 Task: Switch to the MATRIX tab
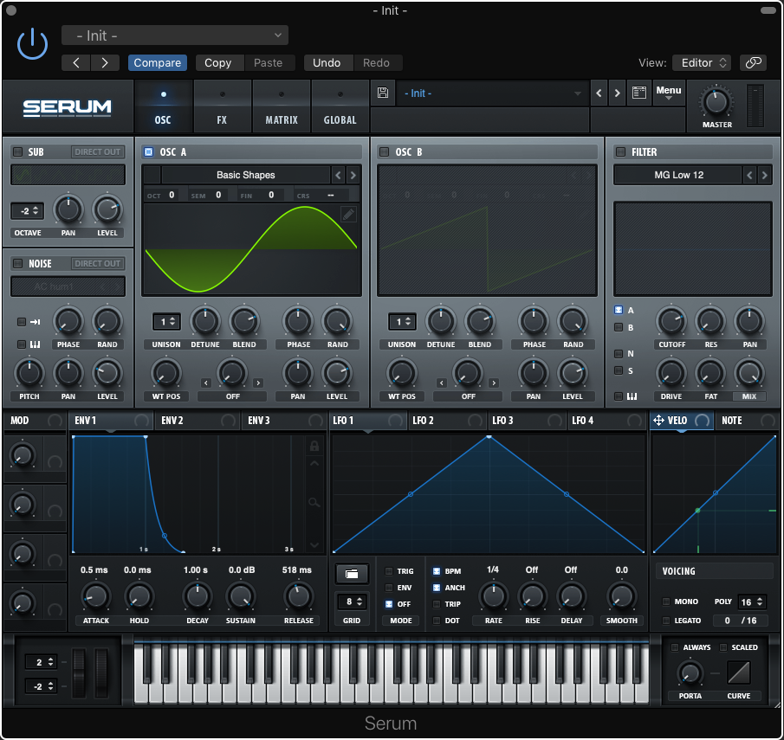282,107
